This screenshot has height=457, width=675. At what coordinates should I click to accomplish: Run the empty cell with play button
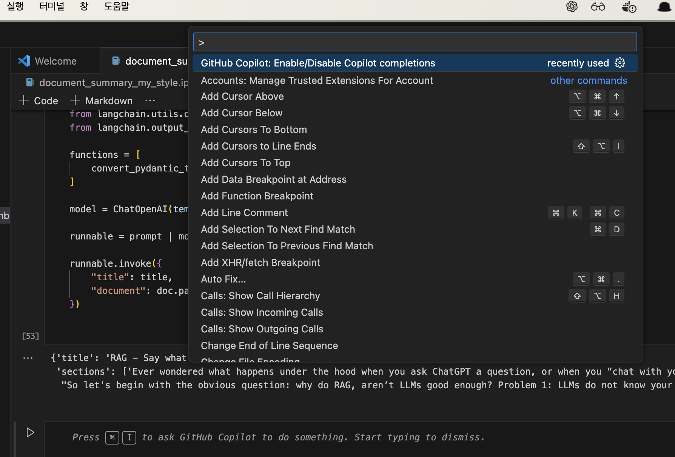point(30,432)
